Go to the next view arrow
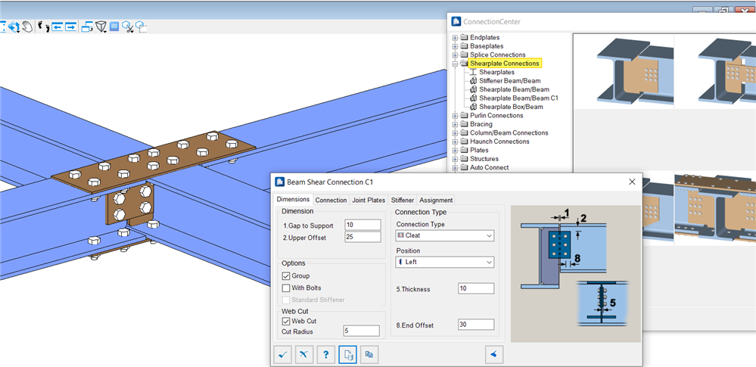Screen dimensions: 756x367 click(70, 26)
